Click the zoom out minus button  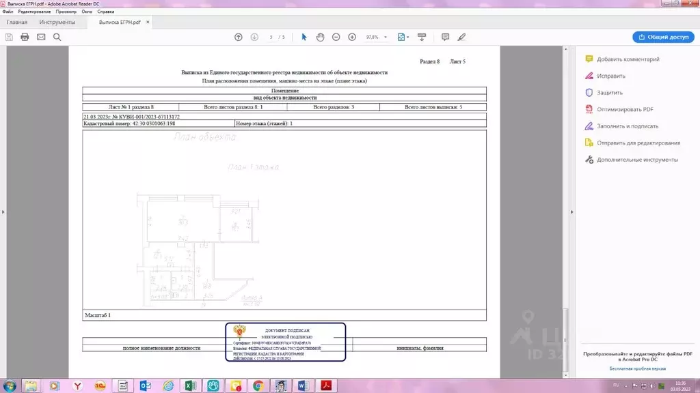pos(336,37)
